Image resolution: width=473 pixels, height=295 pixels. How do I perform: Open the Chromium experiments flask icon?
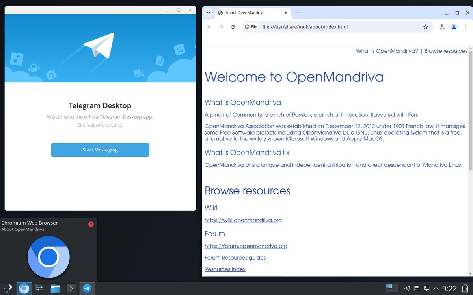click(x=442, y=27)
